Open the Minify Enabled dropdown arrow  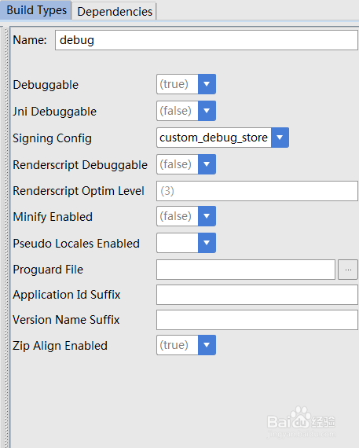(x=207, y=216)
